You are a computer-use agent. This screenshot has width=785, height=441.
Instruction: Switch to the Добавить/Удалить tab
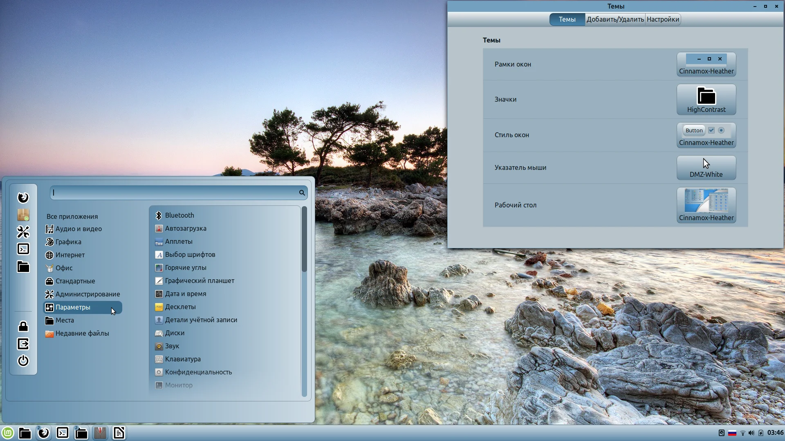[615, 19]
